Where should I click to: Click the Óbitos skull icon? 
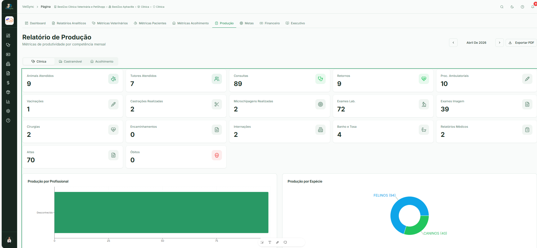(x=217, y=155)
